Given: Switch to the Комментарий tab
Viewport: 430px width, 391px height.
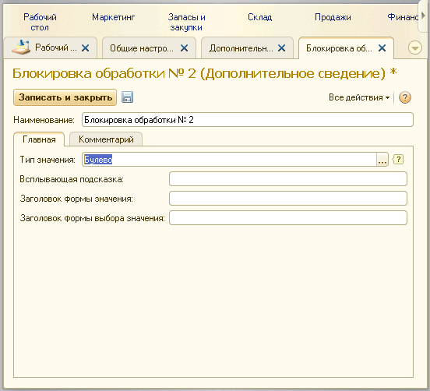Looking at the screenshot, I should pyautogui.click(x=106, y=139).
